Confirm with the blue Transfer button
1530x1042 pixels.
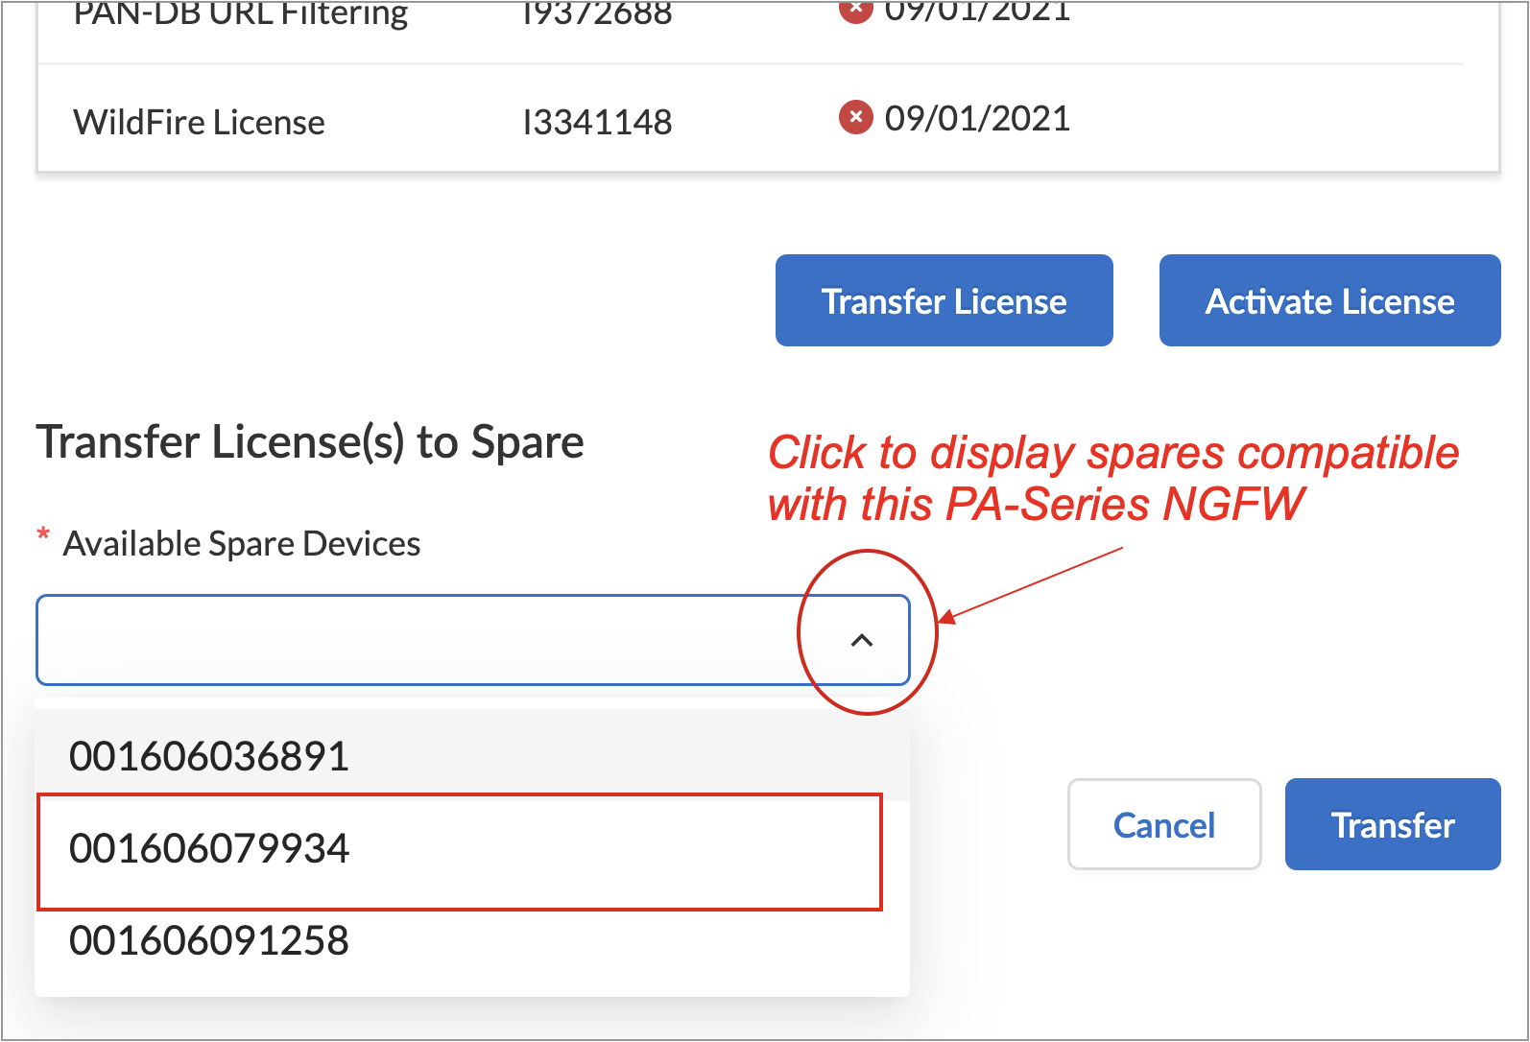click(1392, 825)
